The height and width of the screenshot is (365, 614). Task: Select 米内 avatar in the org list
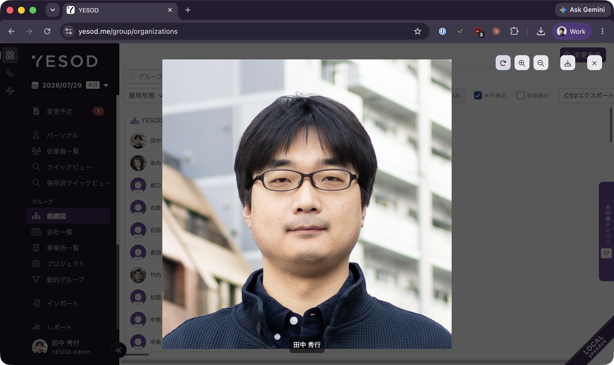coord(138,163)
